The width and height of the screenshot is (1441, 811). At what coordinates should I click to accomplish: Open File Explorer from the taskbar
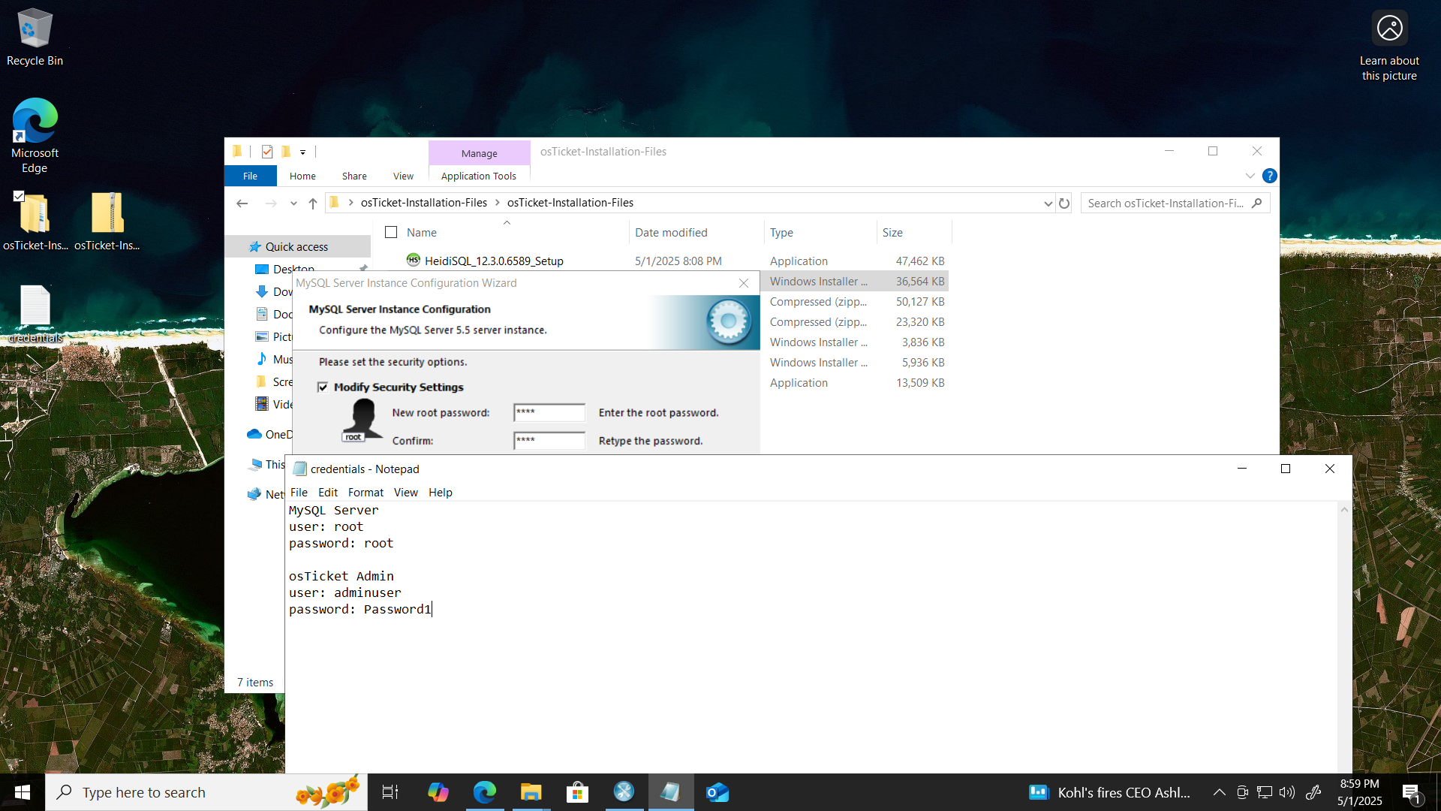point(531,792)
